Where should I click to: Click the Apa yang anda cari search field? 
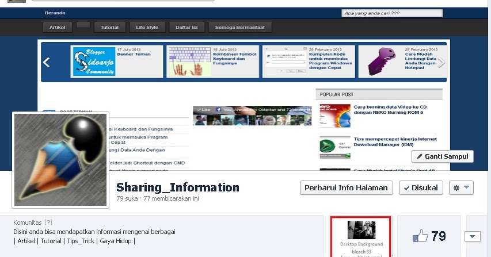click(392, 13)
